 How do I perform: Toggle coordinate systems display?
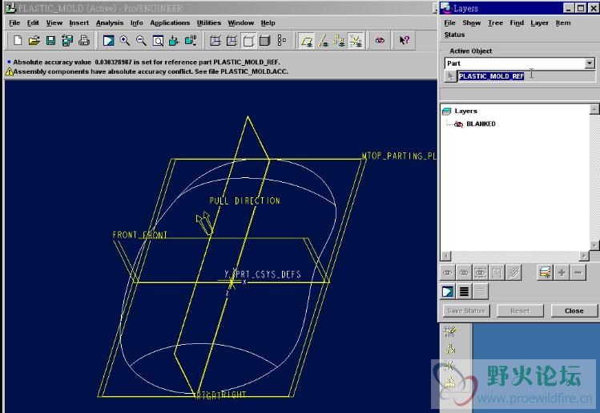click(x=356, y=40)
